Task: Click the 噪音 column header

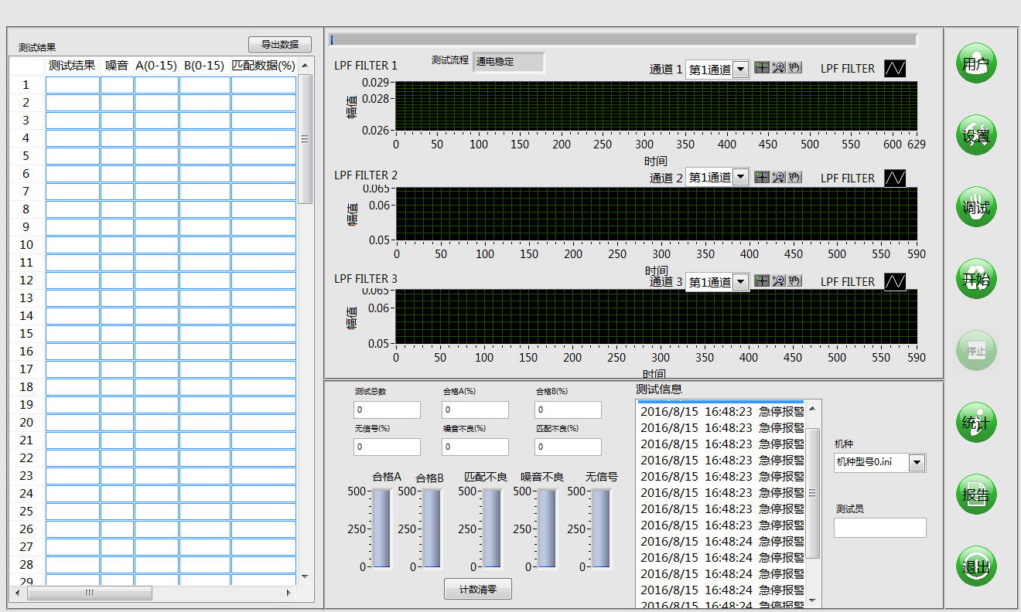Action: pos(117,66)
